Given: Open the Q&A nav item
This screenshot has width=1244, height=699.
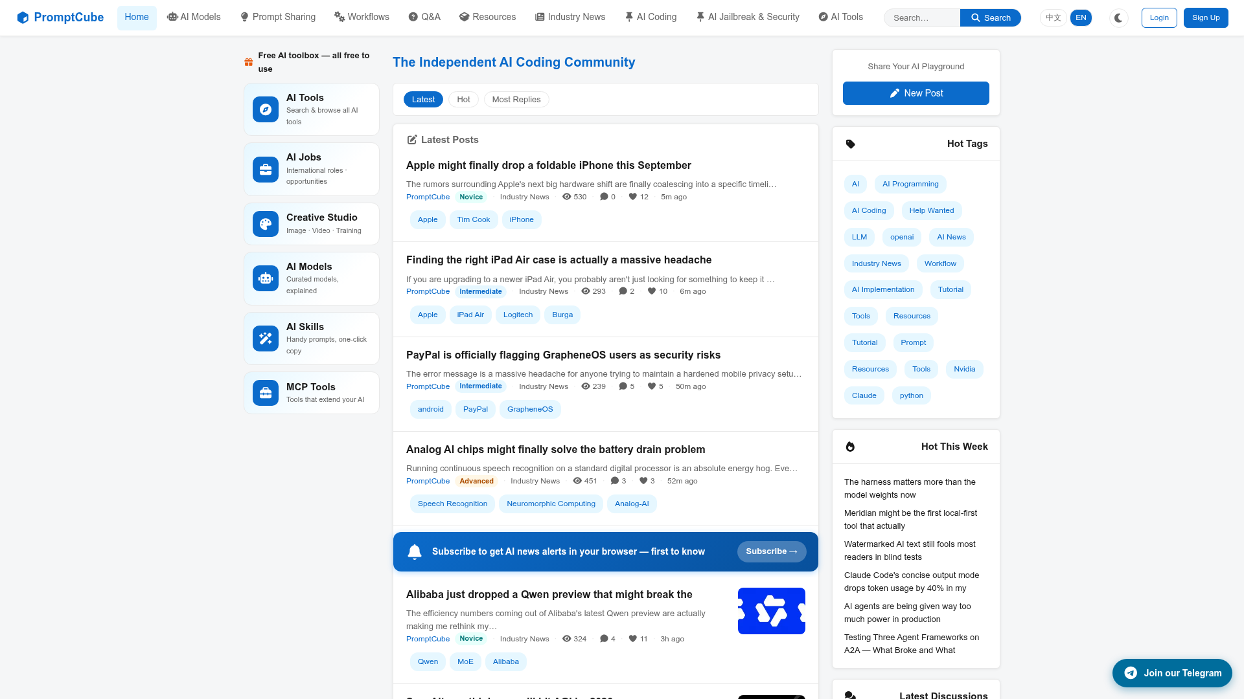Looking at the screenshot, I should [x=424, y=17].
